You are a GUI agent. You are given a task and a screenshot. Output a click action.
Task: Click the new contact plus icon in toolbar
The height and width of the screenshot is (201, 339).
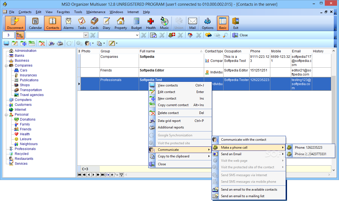[x=23, y=43]
